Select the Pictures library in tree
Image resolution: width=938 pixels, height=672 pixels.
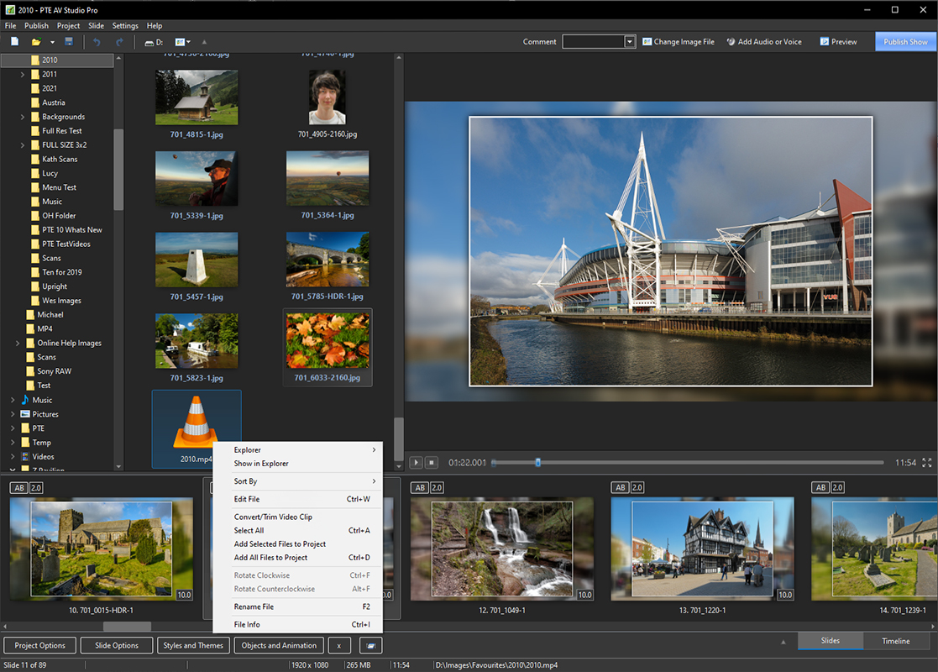tap(45, 414)
